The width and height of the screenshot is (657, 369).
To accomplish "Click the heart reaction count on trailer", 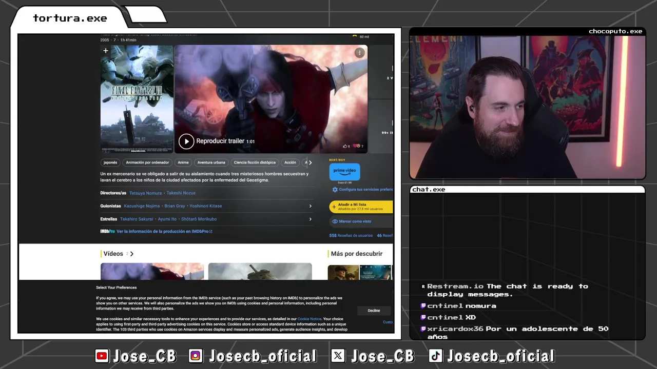I will point(358,146).
